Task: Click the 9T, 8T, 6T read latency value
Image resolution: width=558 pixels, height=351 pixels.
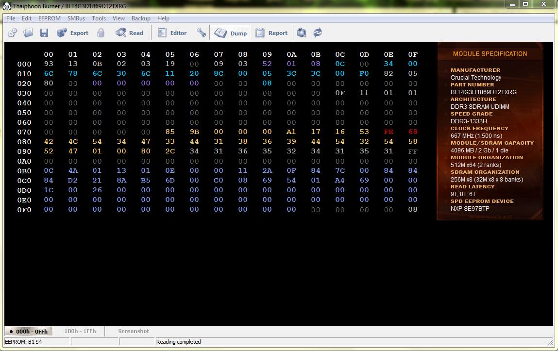Action: [463, 194]
